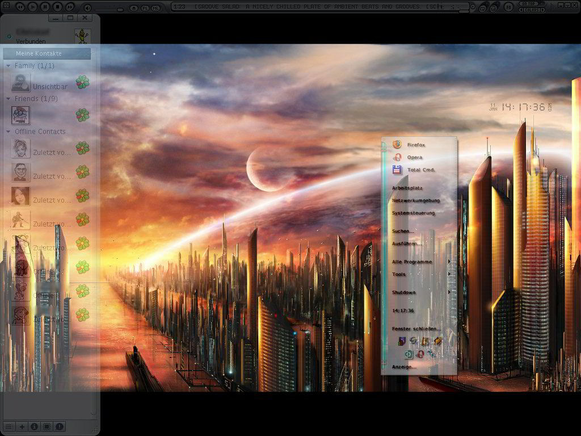Collapse the Family (1/1) group
Image resolution: width=581 pixels, height=436 pixels.
[8, 66]
